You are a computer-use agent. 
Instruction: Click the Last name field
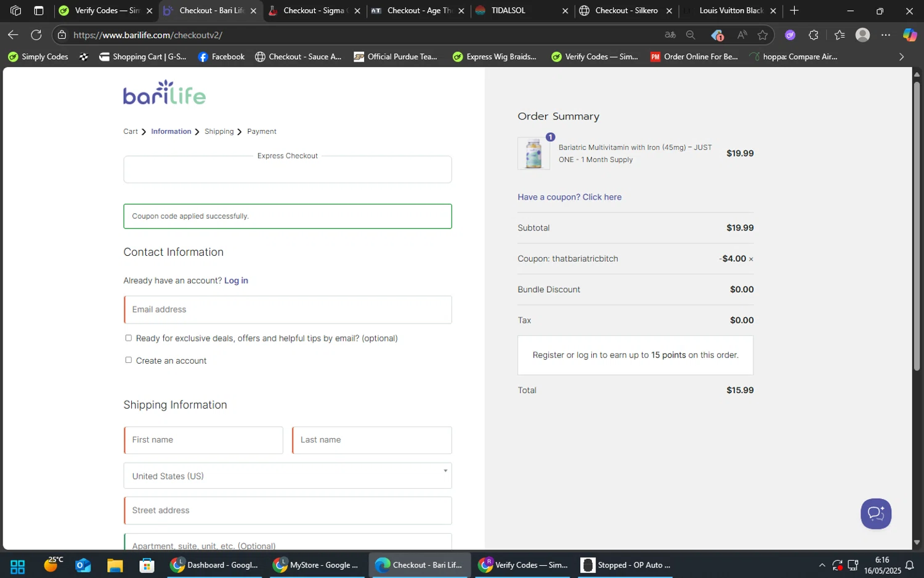[x=372, y=440]
